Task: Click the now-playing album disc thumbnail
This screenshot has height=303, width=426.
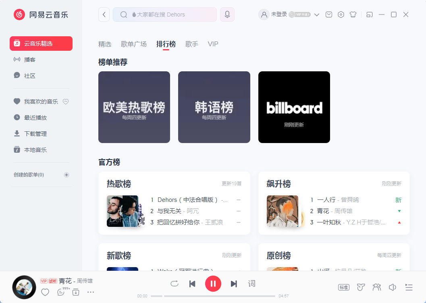Action: tap(24, 287)
